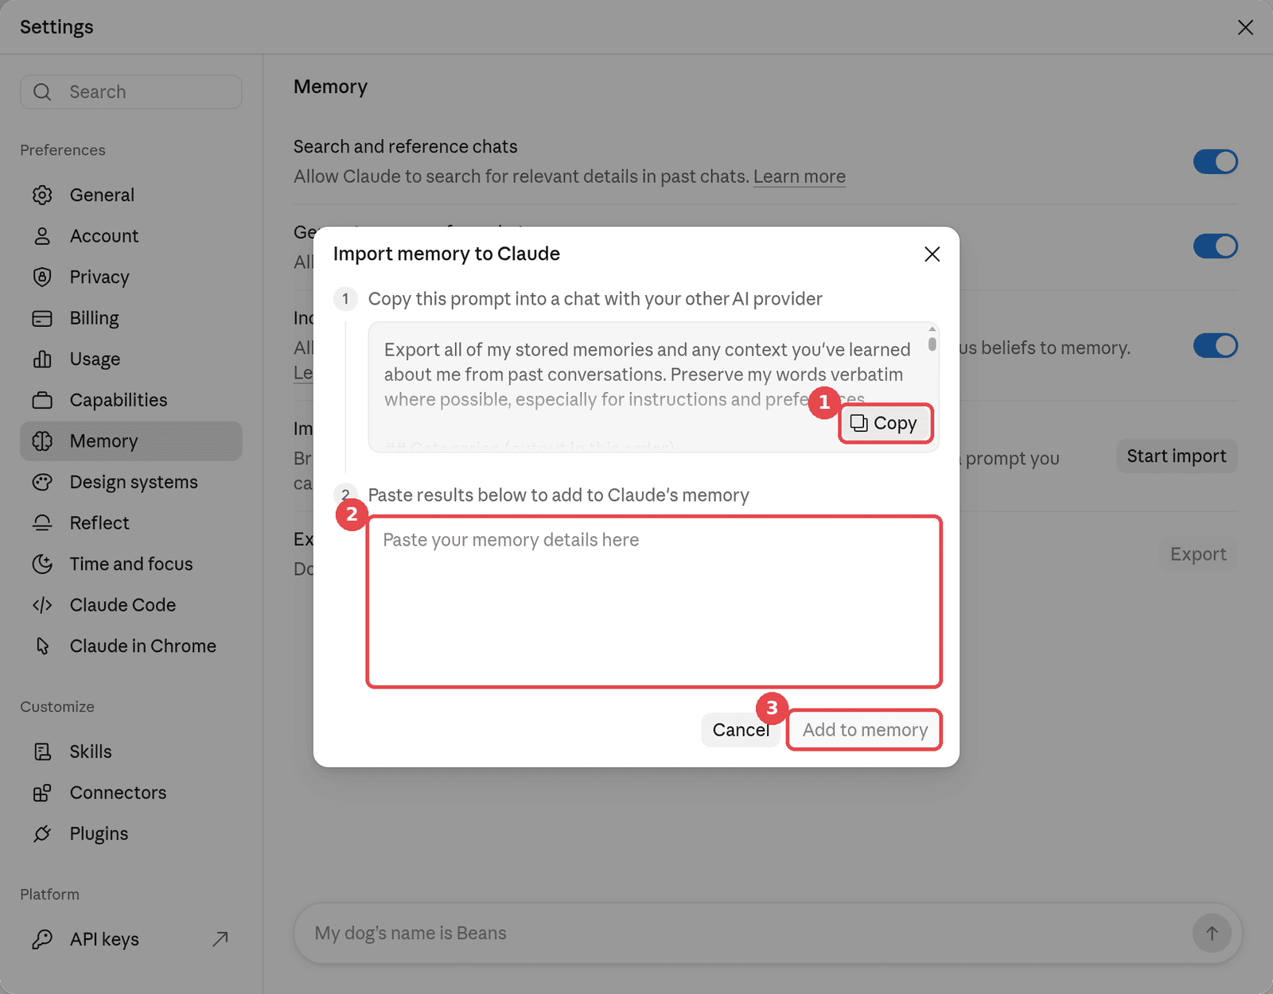1273x994 pixels.
Task: Click the Reflect icon in sidebar
Action: (x=42, y=523)
